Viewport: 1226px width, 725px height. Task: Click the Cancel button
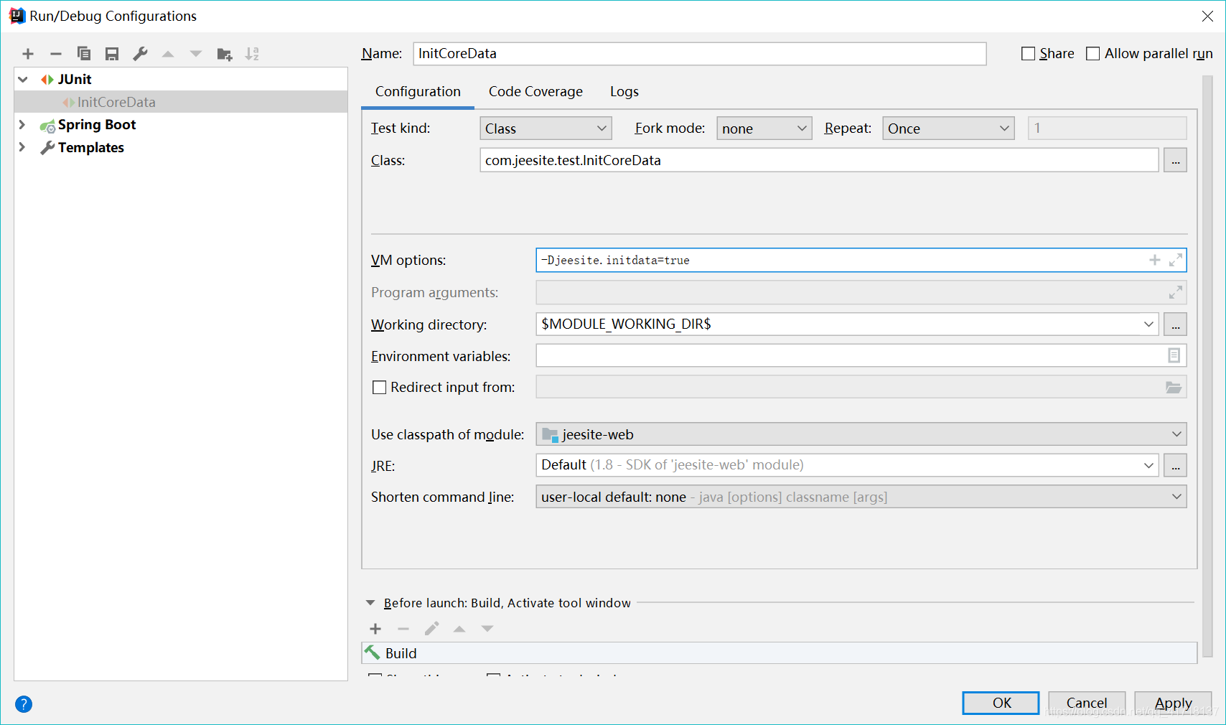click(x=1086, y=703)
